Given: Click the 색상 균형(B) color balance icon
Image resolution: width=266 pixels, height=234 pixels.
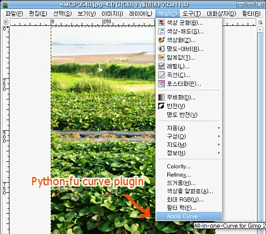Looking at the screenshot, I should (x=161, y=23).
